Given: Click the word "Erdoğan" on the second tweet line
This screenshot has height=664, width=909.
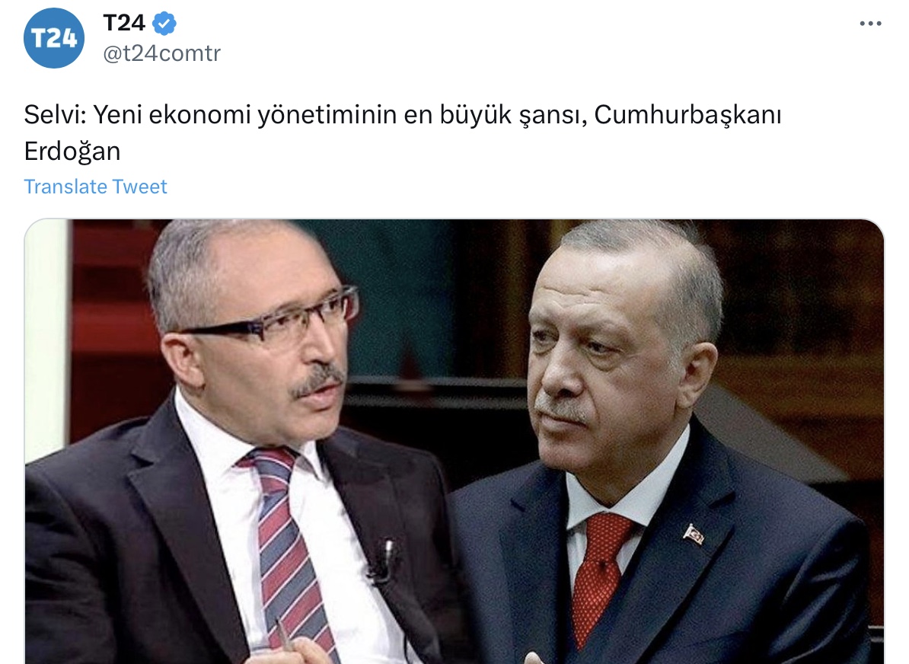Looking at the screenshot, I should 72,152.
